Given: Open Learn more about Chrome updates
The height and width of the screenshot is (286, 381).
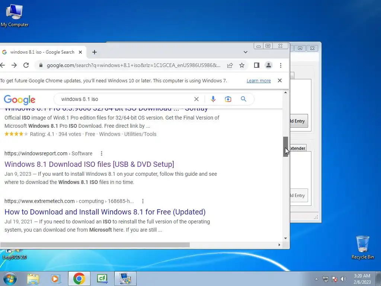Looking at the screenshot, I should 259,81.
